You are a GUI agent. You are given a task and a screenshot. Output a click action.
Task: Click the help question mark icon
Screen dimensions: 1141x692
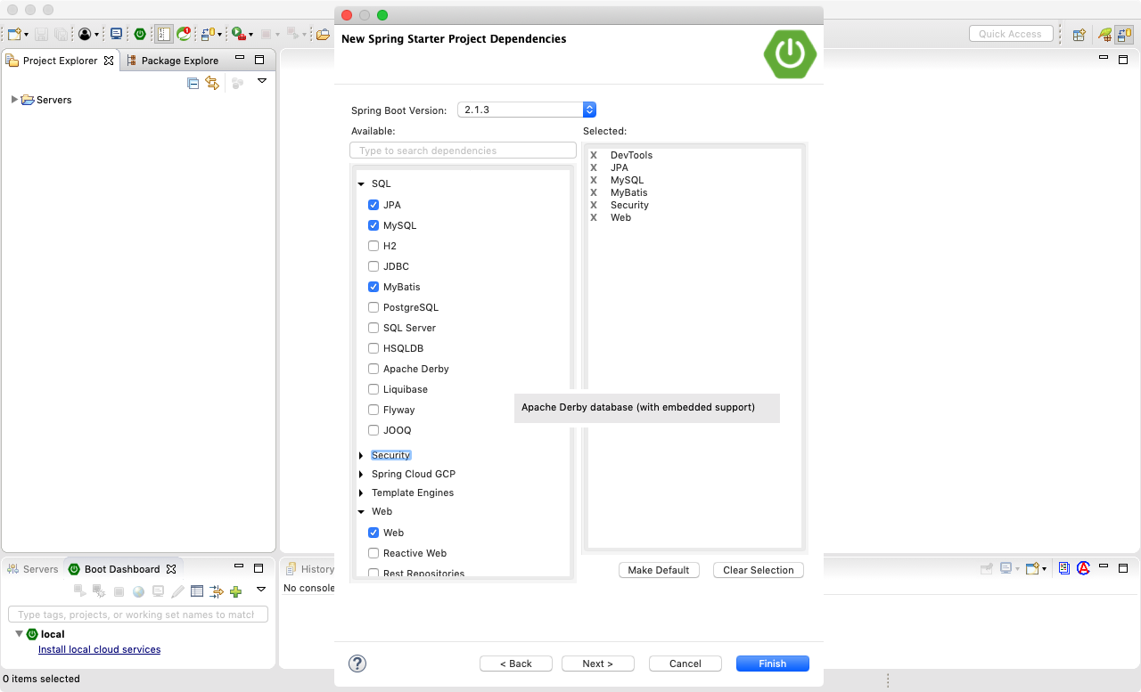pos(357,664)
